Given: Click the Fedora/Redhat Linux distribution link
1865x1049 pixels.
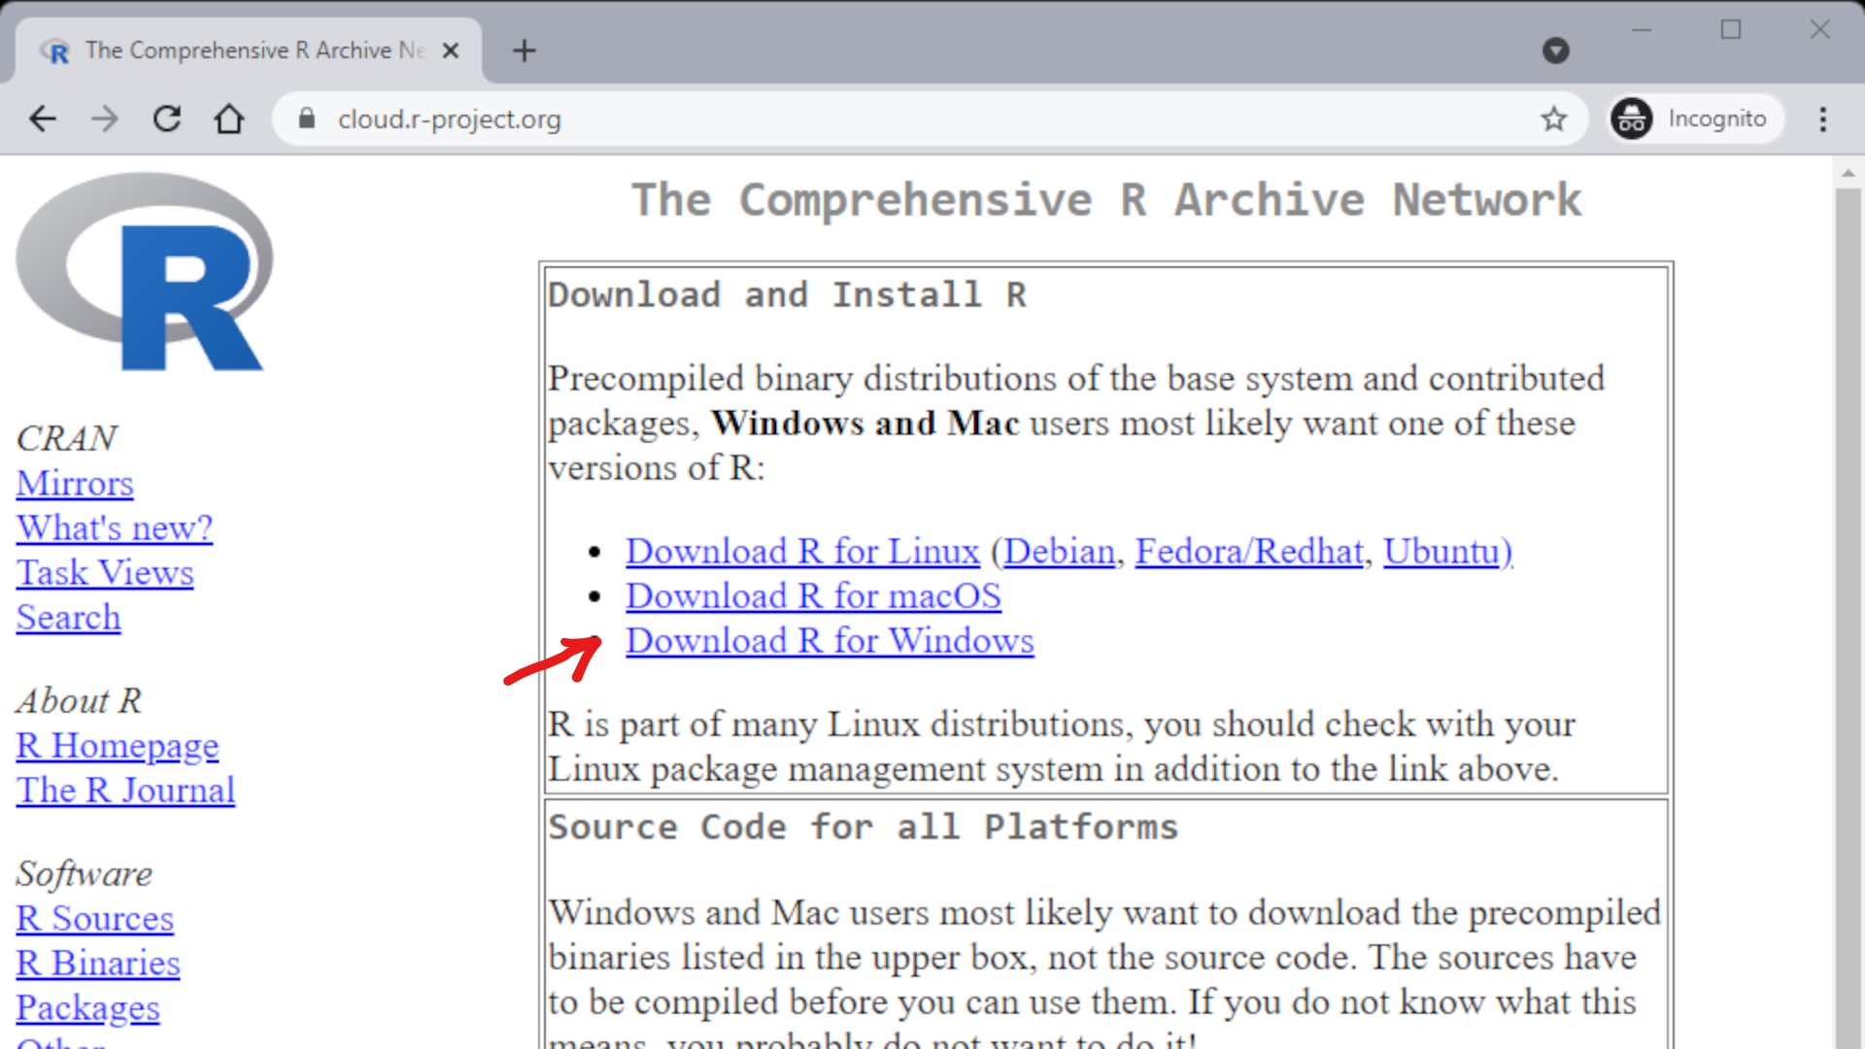Looking at the screenshot, I should [x=1249, y=550].
